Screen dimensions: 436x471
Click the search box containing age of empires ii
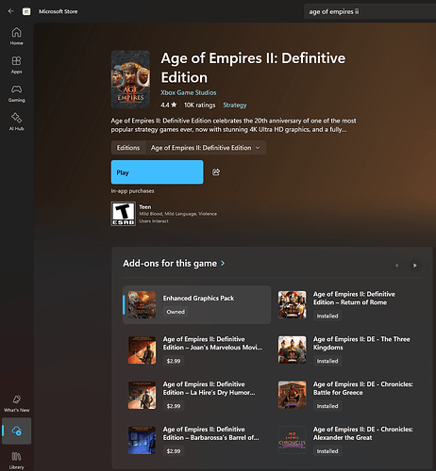(x=370, y=11)
